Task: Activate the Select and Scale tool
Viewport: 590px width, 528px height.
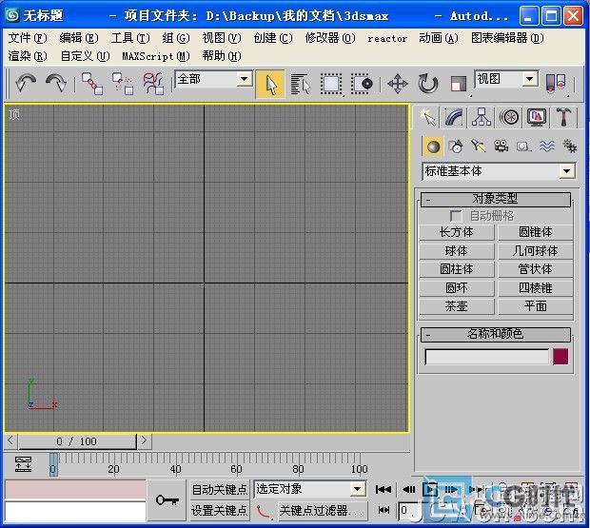Action: pyautogui.click(x=459, y=84)
